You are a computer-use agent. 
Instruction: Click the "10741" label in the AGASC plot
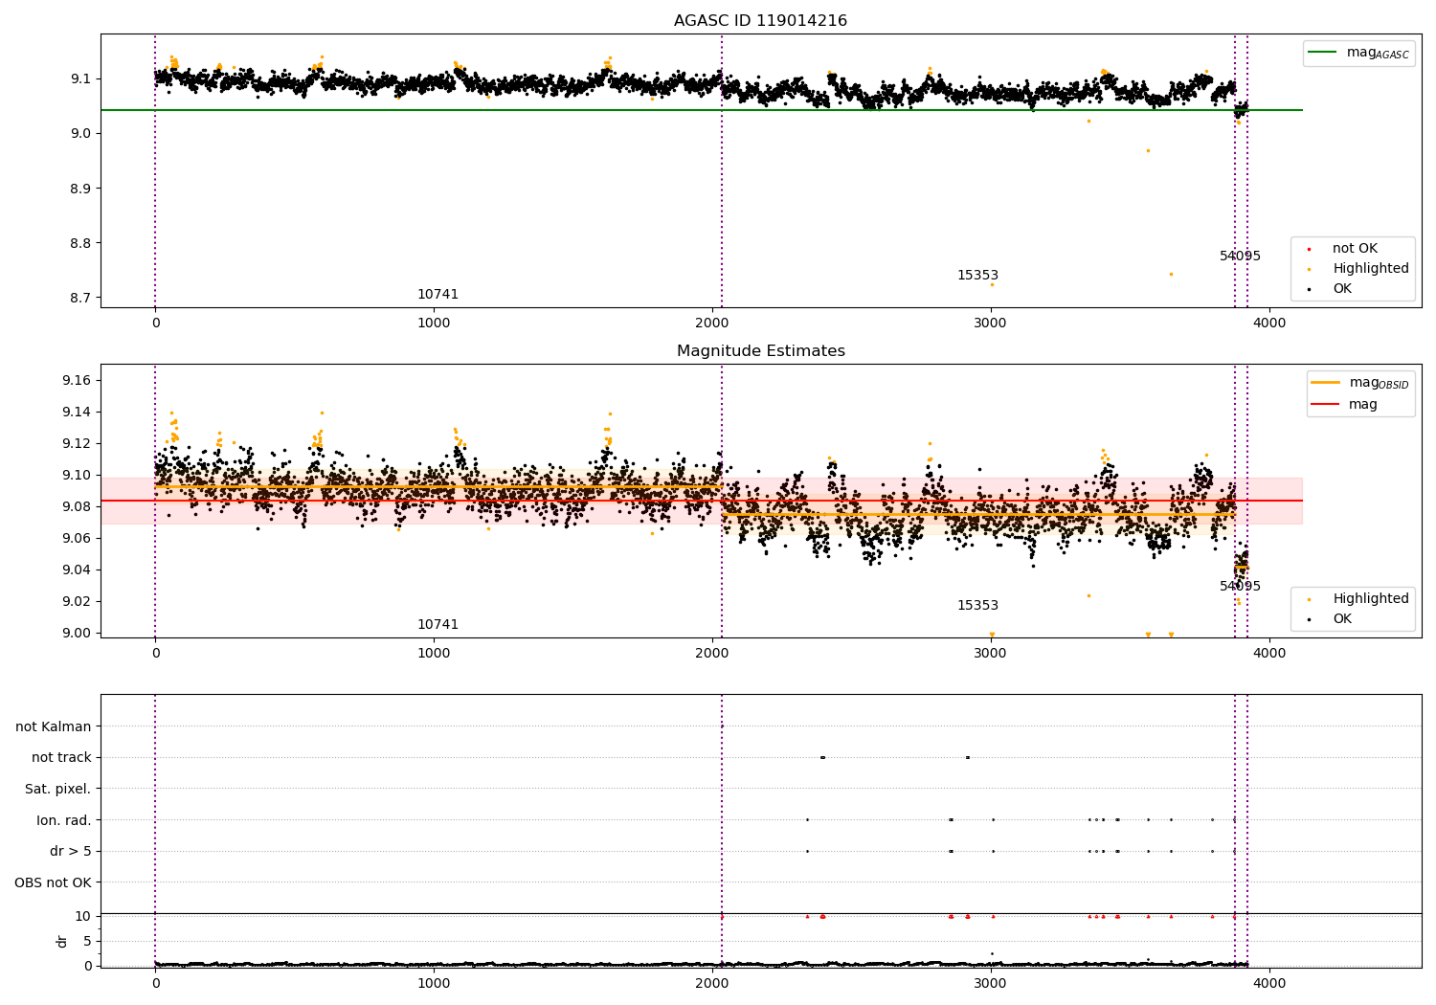point(438,295)
